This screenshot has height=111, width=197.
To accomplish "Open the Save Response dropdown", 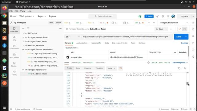I will point(180,63).
